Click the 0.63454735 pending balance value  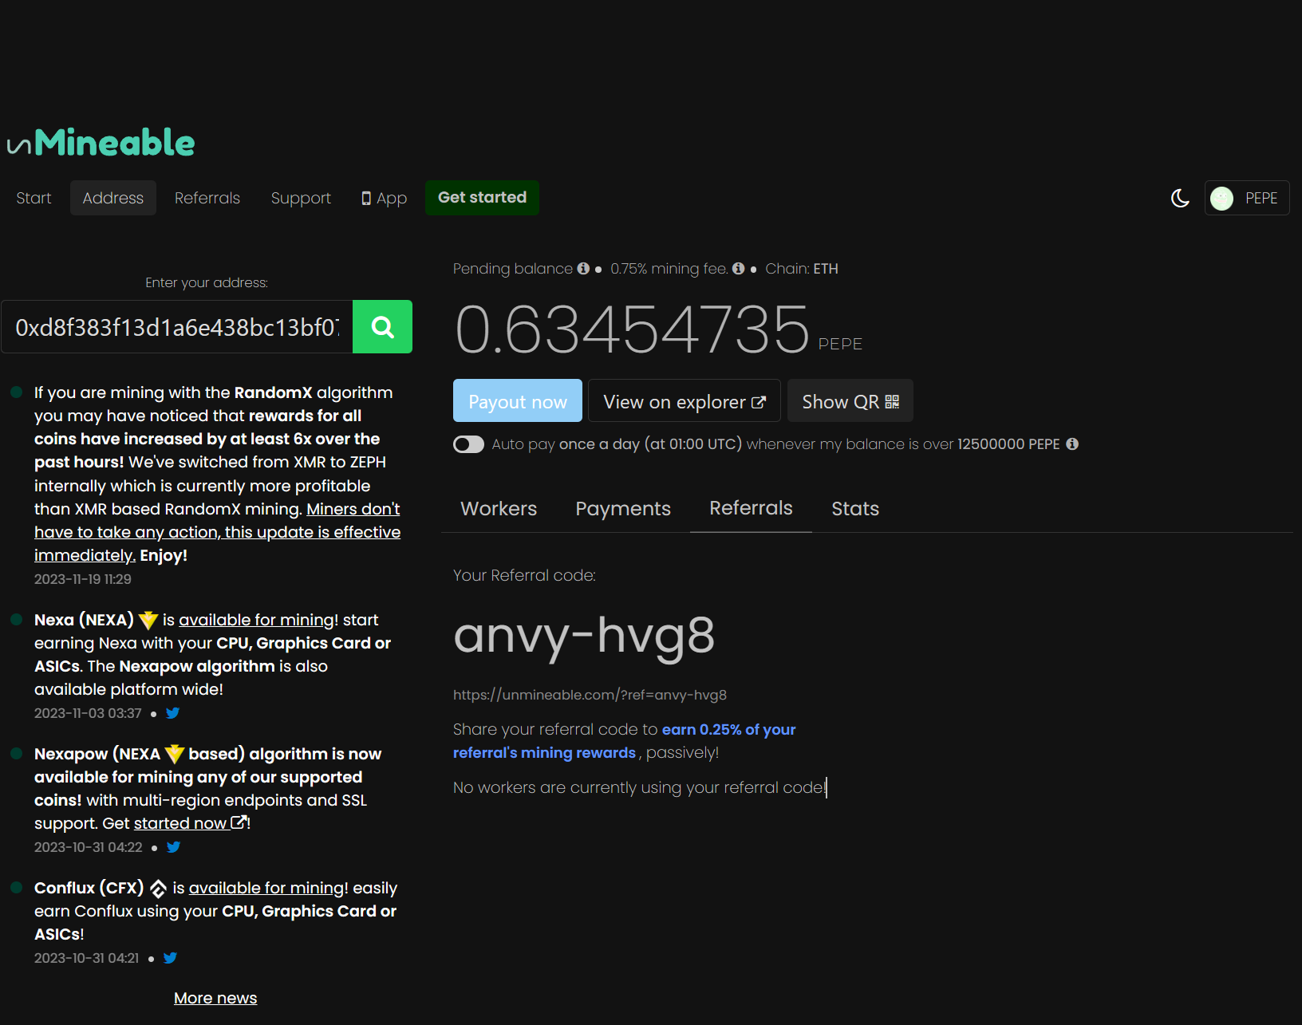[x=632, y=329]
